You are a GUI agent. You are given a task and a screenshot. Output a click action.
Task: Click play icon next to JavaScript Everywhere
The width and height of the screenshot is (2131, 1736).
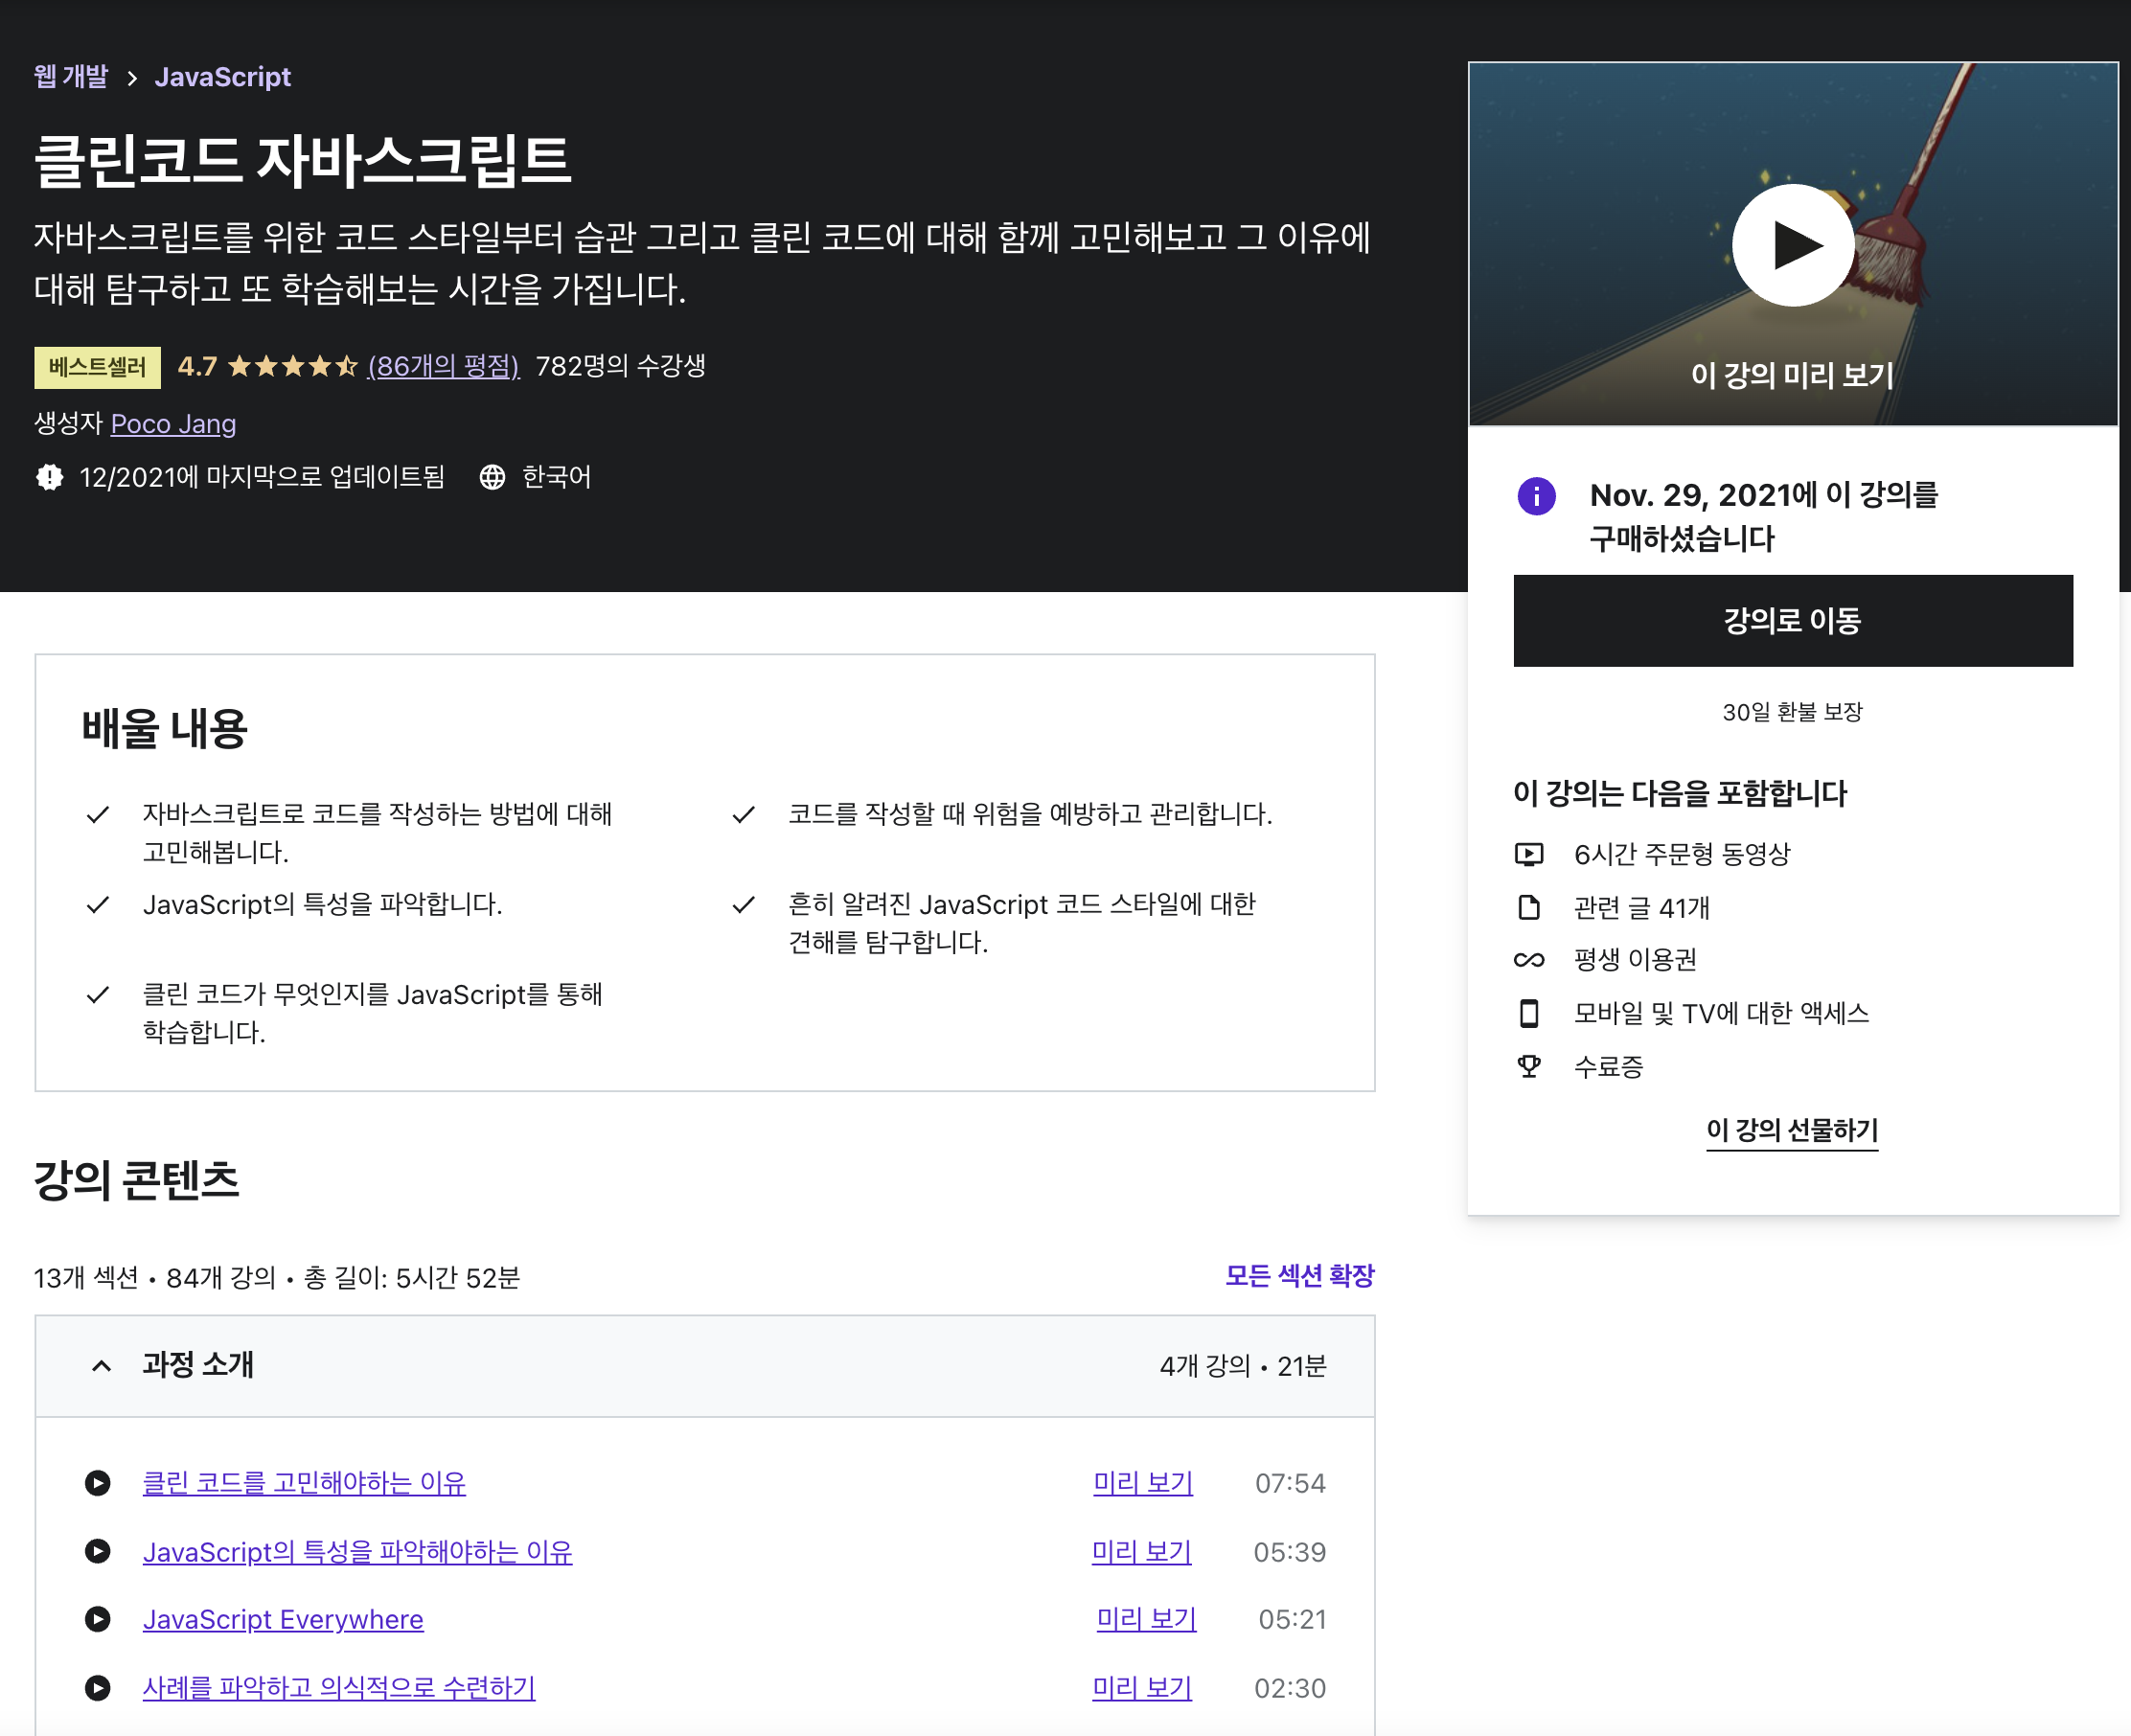(98, 1619)
